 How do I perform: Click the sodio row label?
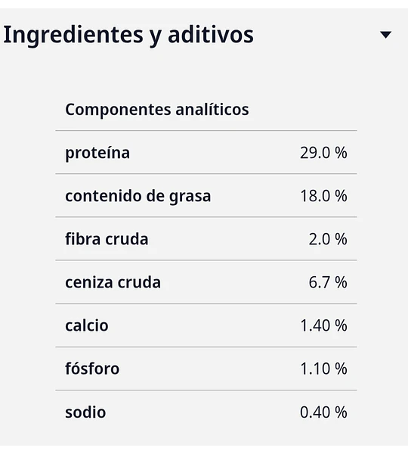[x=85, y=412]
